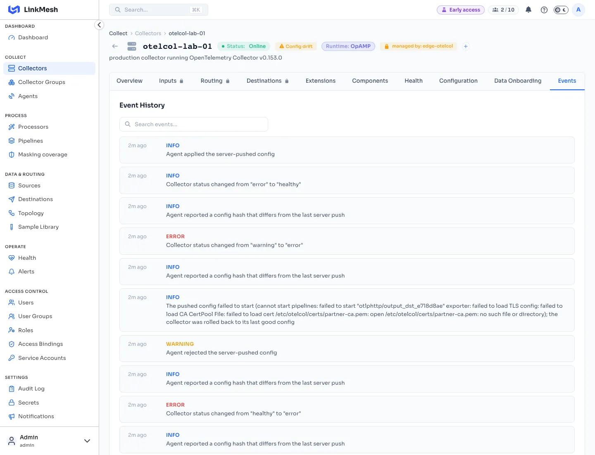
Task: Open Topology in the sidebar
Action: pyautogui.click(x=49, y=213)
